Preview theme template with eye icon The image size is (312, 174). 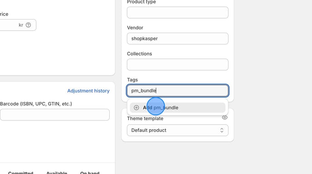[x=224, y=117]
